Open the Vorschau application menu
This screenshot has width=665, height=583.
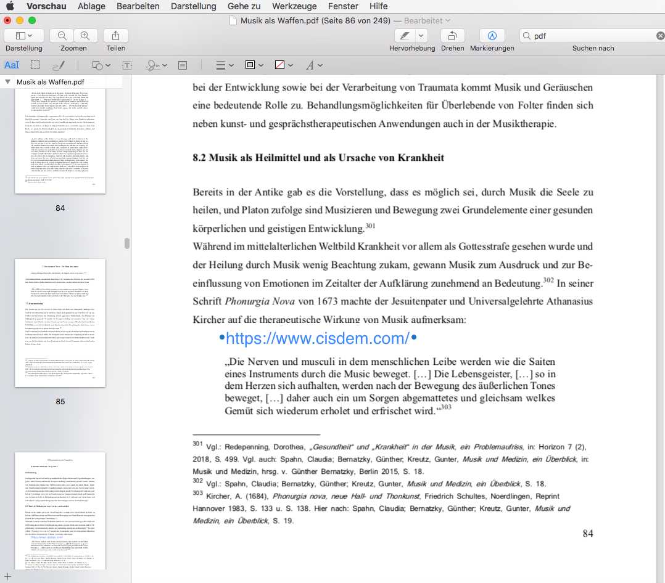(x=46, y=6)
